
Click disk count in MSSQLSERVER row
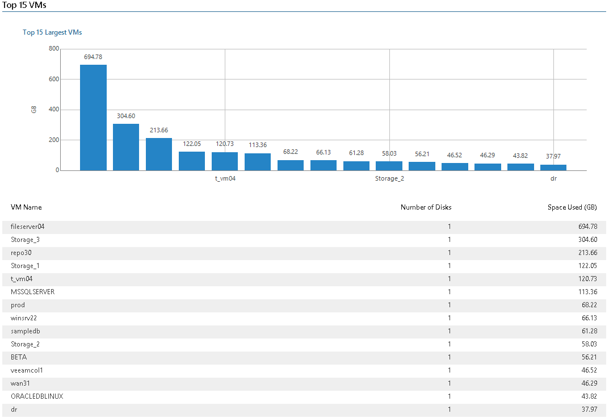click(450, 292)
